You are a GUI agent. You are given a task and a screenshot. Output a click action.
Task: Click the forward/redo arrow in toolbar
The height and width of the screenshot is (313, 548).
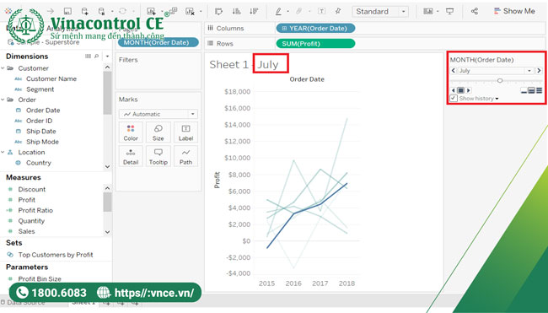click(51, 11)
